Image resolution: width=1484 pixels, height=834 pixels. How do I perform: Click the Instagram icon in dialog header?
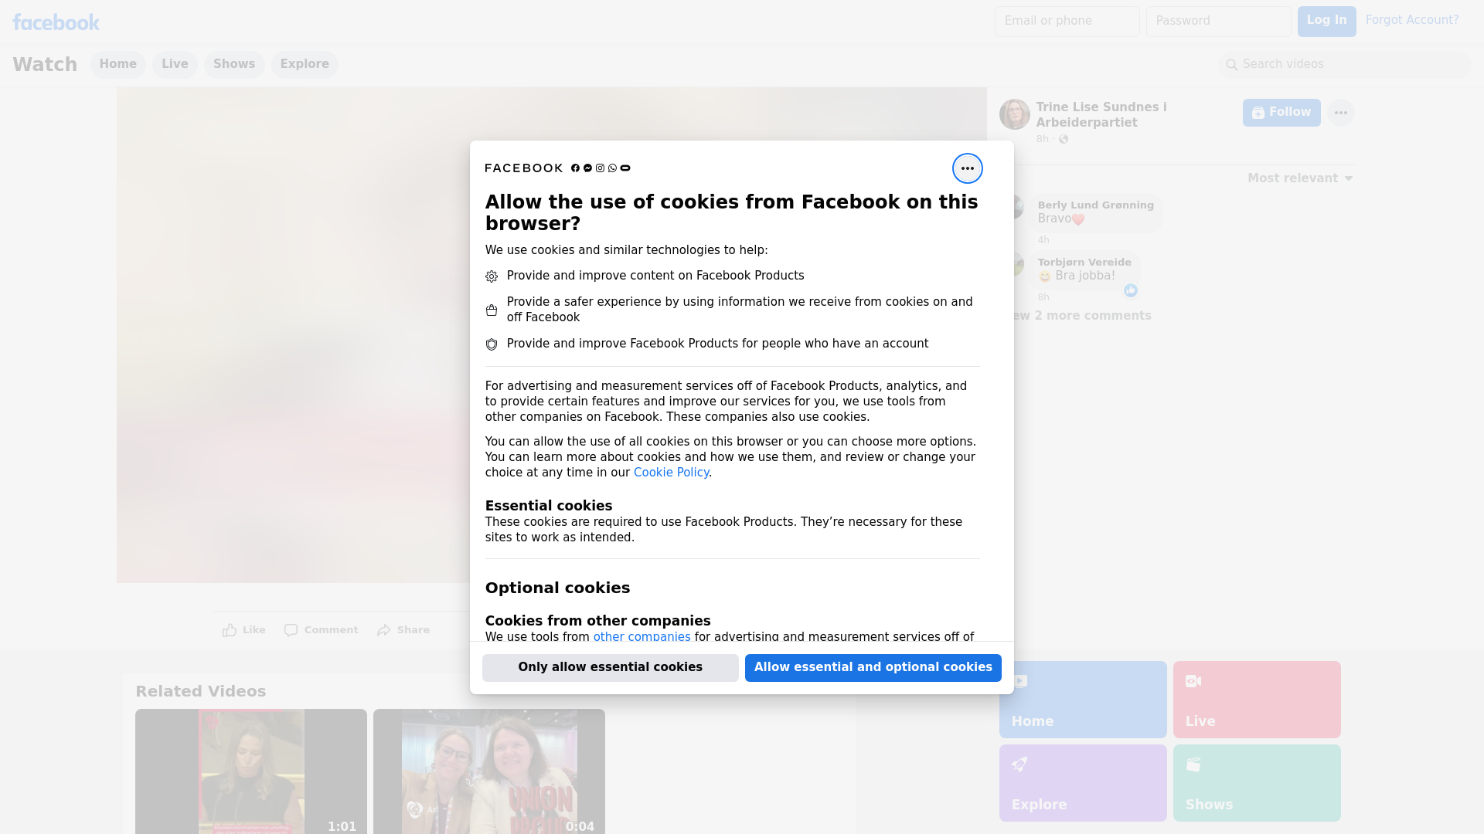point(600,168)
